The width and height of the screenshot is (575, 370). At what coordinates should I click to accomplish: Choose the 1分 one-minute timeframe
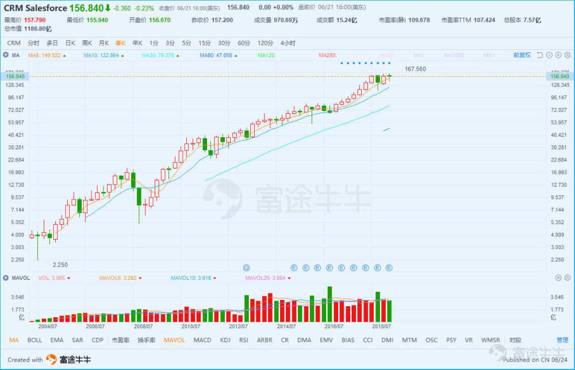154,43
